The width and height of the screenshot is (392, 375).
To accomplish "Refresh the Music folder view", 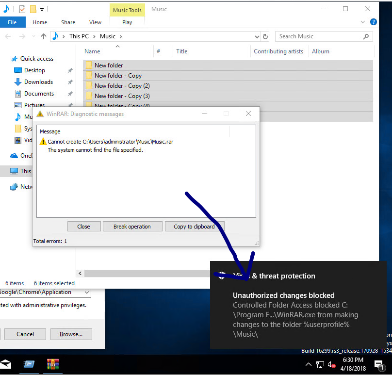I will coord(265,37).
